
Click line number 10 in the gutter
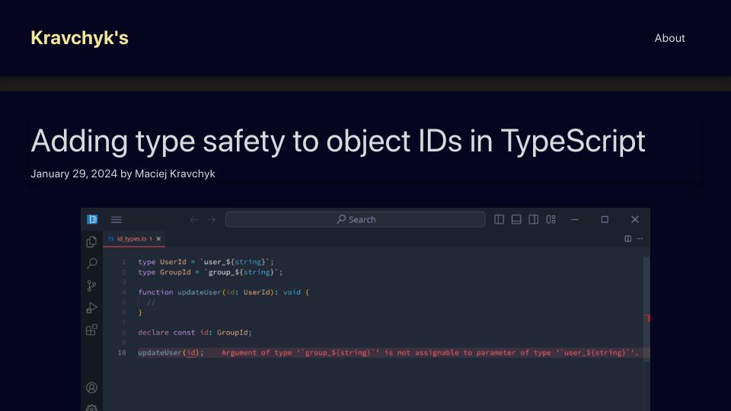click(122, 352)
